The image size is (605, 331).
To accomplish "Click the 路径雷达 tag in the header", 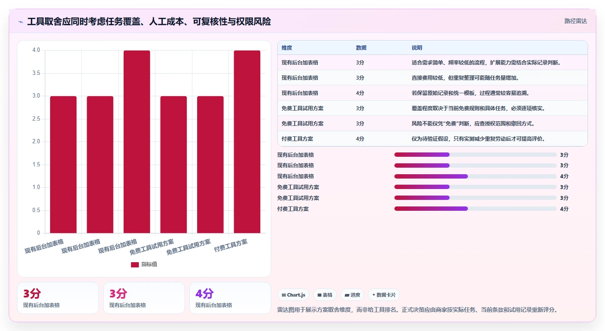I will point(576,21).
